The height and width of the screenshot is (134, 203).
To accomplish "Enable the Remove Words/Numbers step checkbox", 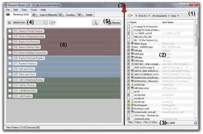I will [x=10, y=31].
